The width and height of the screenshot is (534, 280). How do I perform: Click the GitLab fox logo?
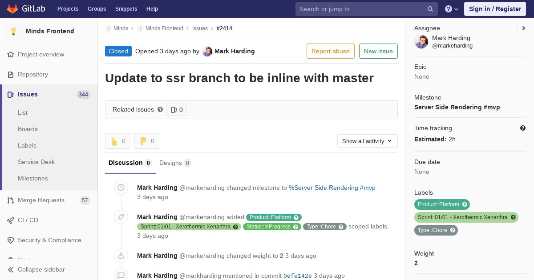[x=12, y=8]
